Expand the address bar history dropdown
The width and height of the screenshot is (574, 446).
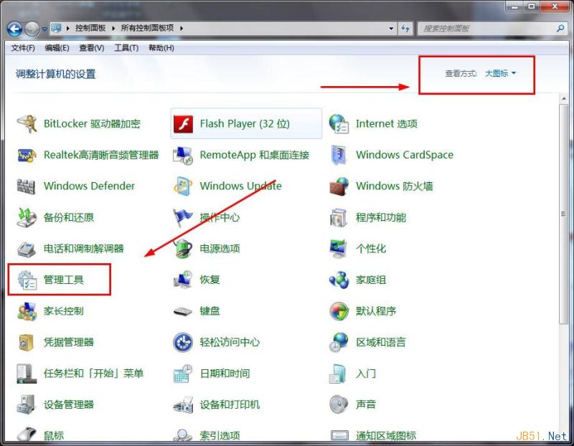click(x=392, y=29)
